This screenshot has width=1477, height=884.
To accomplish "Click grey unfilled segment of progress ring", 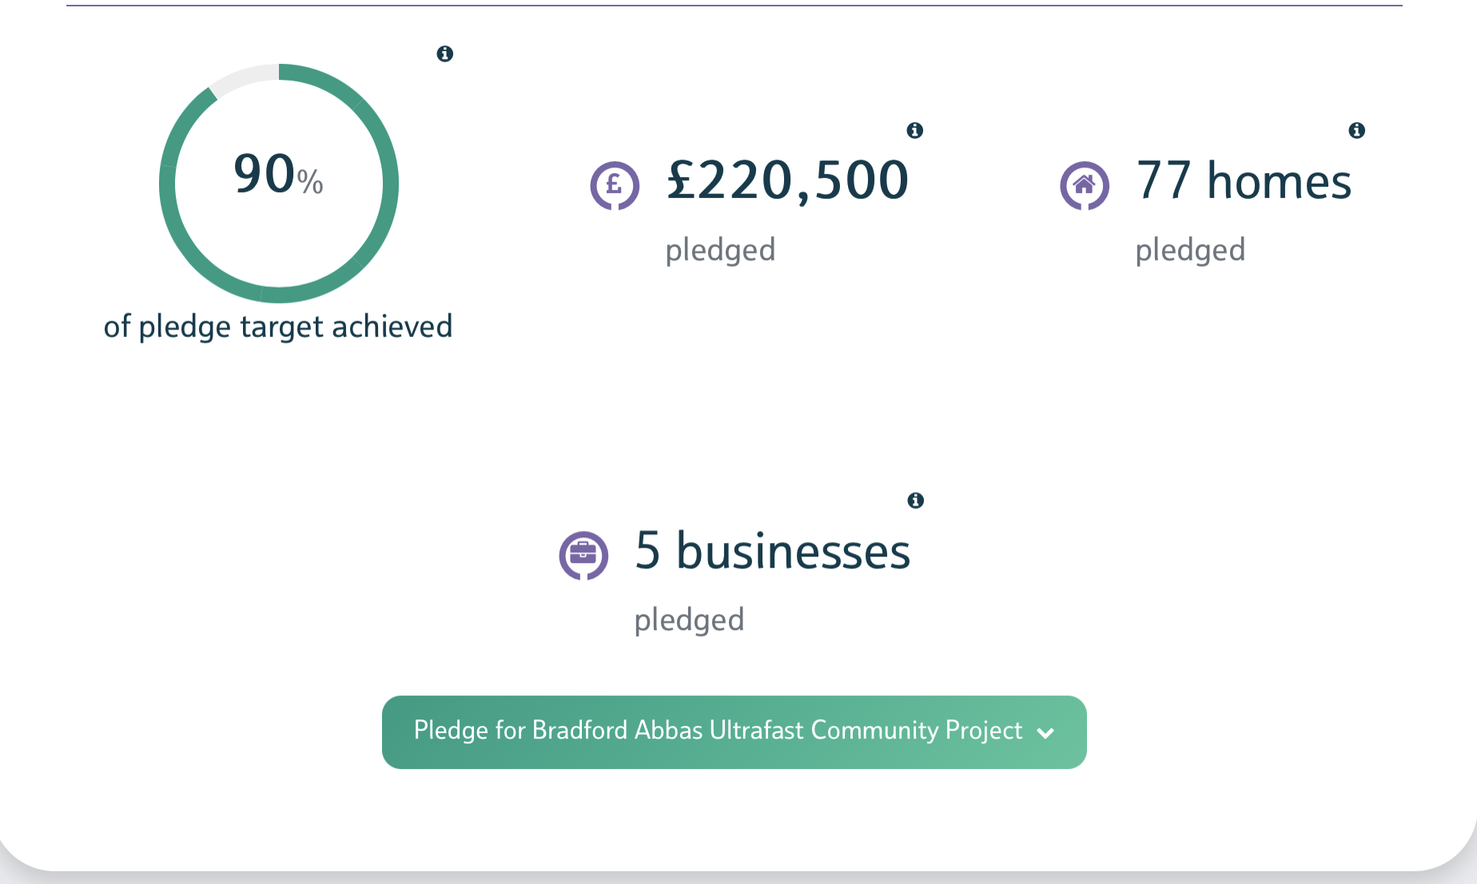I will tap(244, 77).
